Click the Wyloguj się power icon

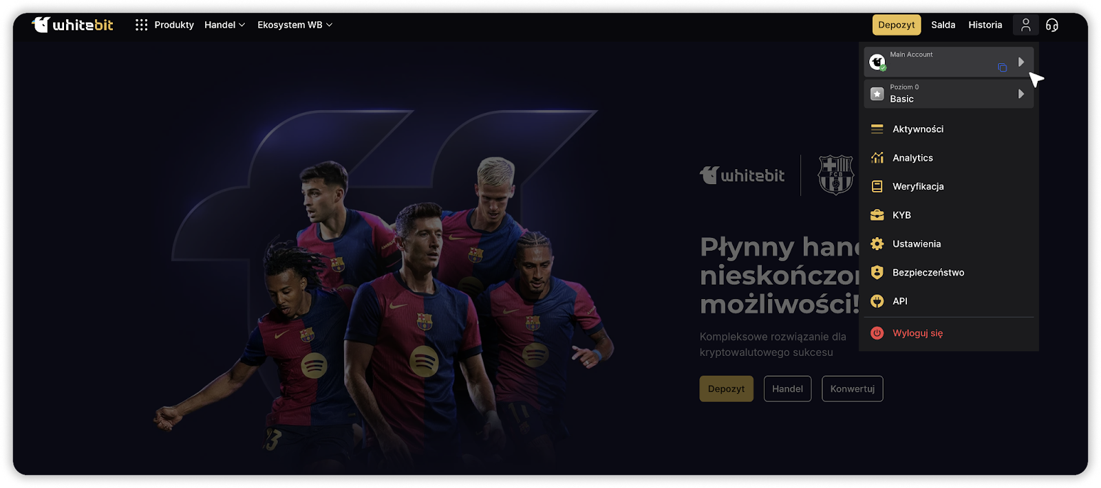tap(877, 333)
